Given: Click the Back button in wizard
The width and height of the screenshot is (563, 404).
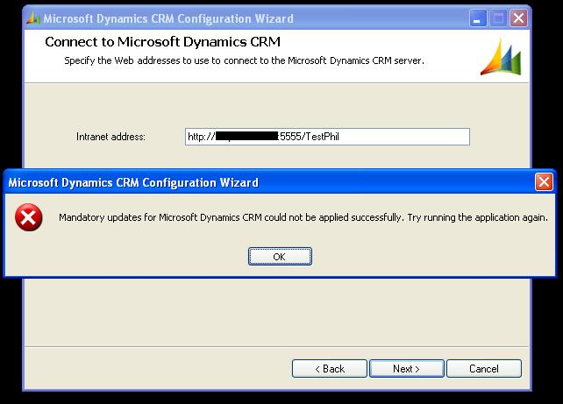Looking at the screenshot, I should point(330,368).
